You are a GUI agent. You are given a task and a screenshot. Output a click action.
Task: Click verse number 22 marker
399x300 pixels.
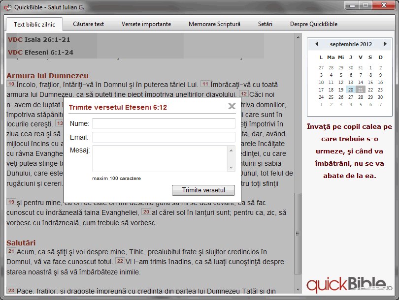coord(120,261)
